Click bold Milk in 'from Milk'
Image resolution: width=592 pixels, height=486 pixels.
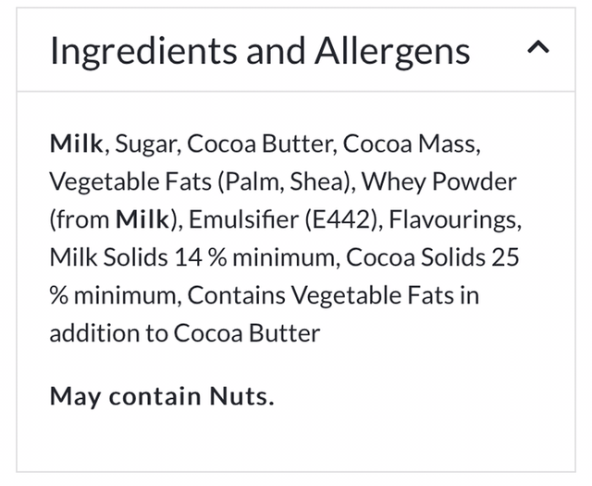142,220
